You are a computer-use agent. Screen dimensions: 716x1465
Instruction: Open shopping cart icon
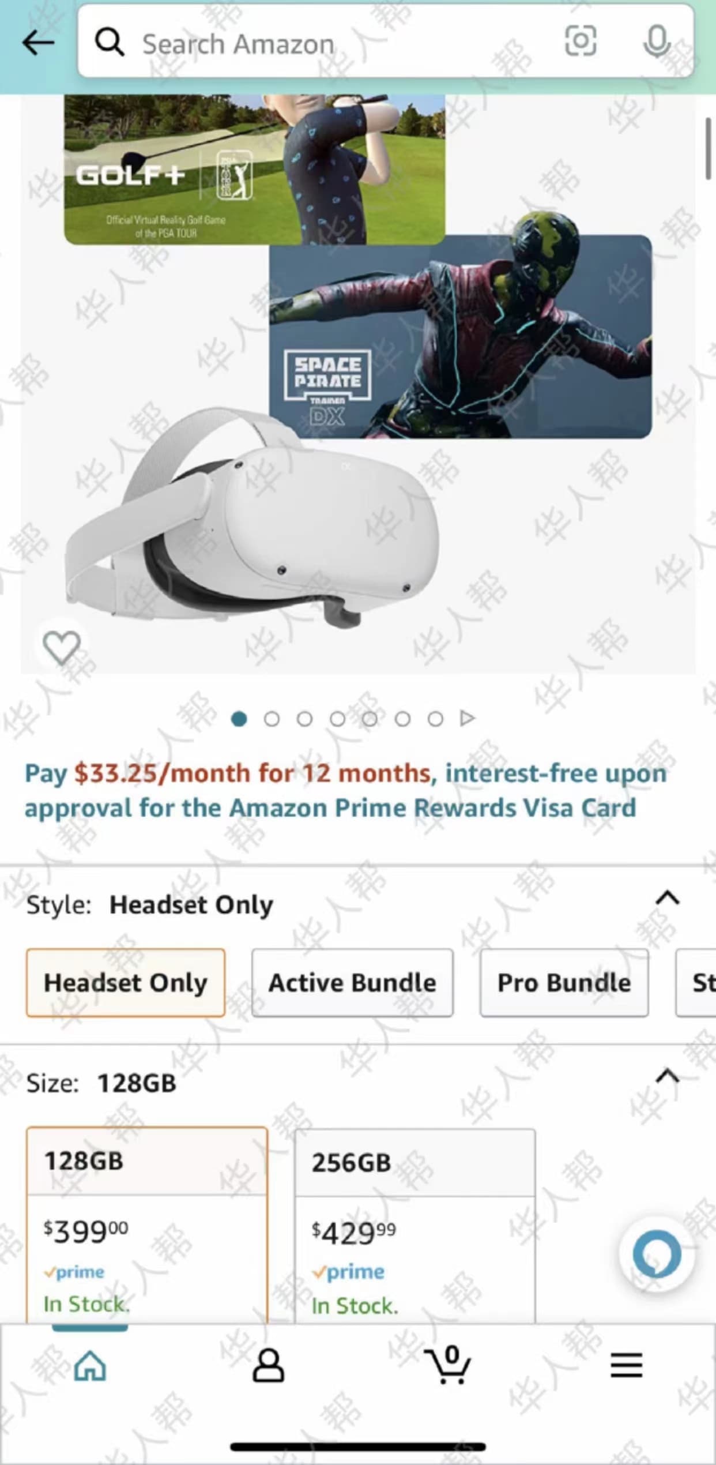447,1364
